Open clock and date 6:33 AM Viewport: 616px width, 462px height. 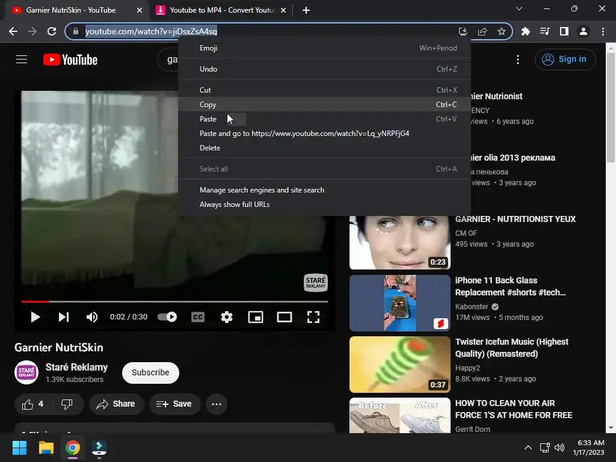pyautogui.click(x=588, y=448)
